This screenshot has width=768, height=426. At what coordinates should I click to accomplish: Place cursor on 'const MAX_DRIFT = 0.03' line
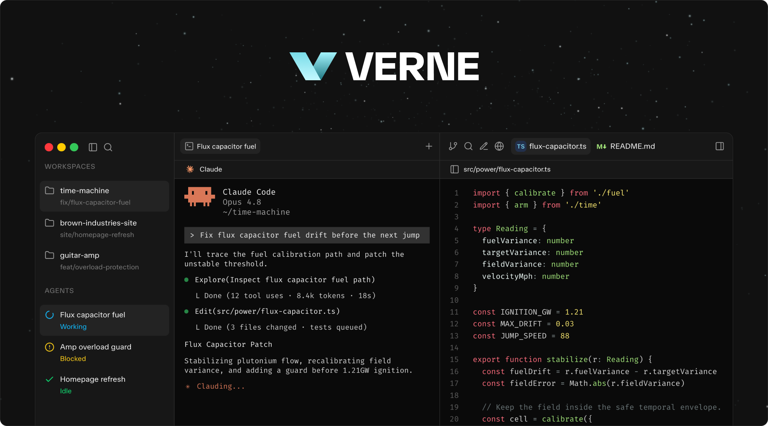coord(523,324)
